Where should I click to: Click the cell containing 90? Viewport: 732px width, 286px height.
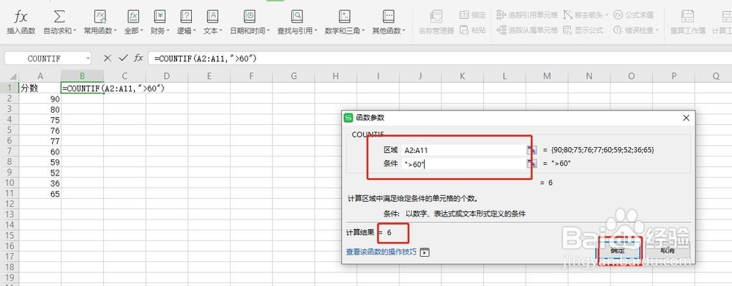(40, 99)
